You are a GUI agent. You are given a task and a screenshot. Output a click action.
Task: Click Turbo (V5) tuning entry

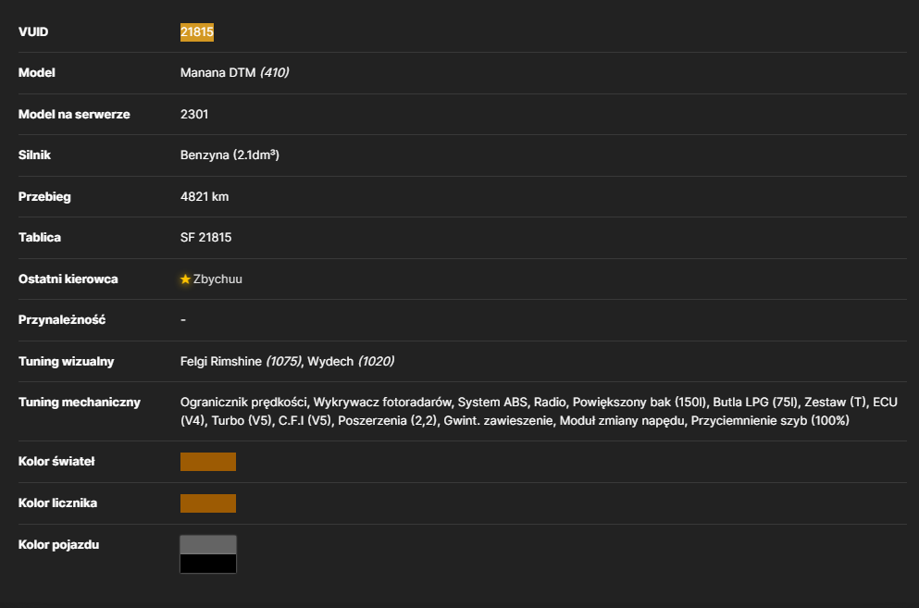point(242,420)
